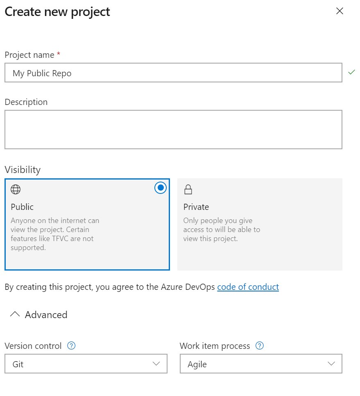Close the Create new project dialog
Image resolution: width=360 pixels, height=396 pixels.
click(x=340, y=11)
